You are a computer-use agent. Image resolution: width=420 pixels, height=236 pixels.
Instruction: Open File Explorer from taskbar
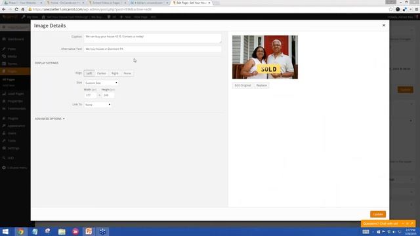(62, 231)
